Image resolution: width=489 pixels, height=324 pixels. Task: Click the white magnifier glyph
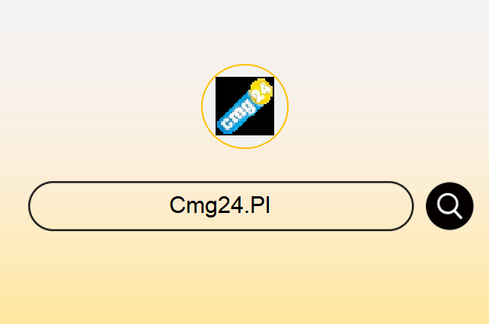[x=449, y=206]
